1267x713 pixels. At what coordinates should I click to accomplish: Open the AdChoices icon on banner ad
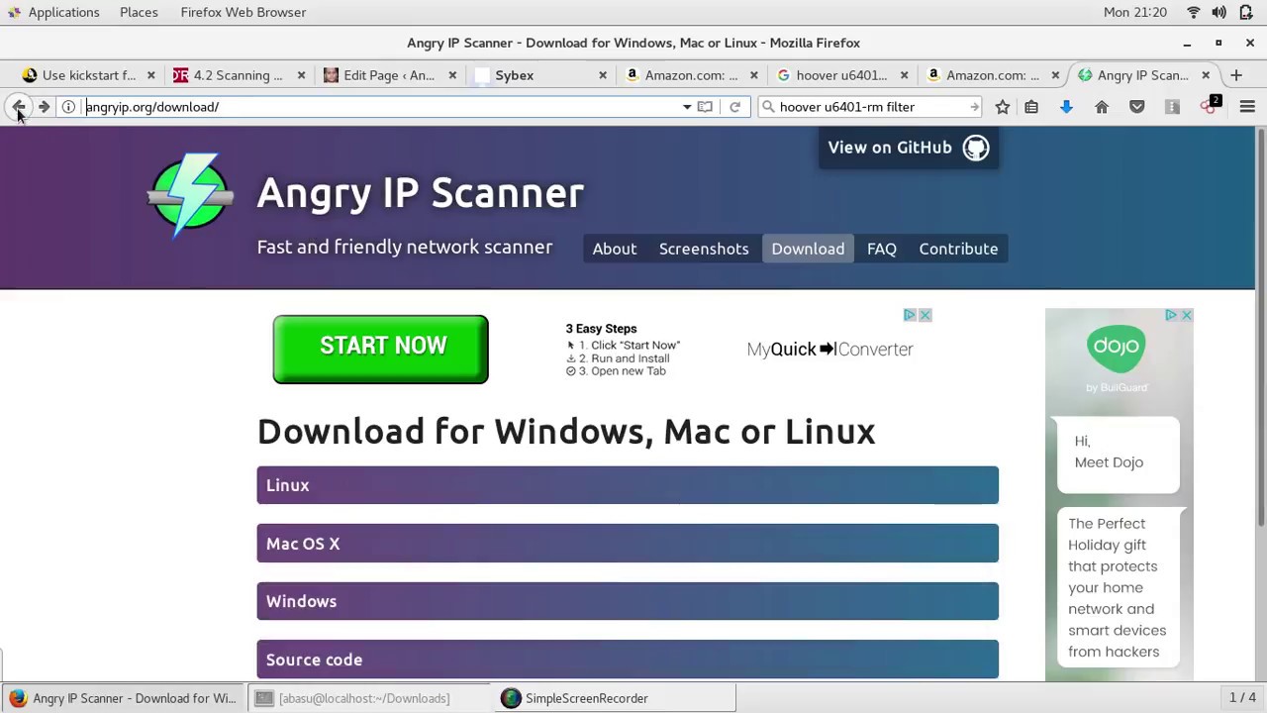(909, 315)
